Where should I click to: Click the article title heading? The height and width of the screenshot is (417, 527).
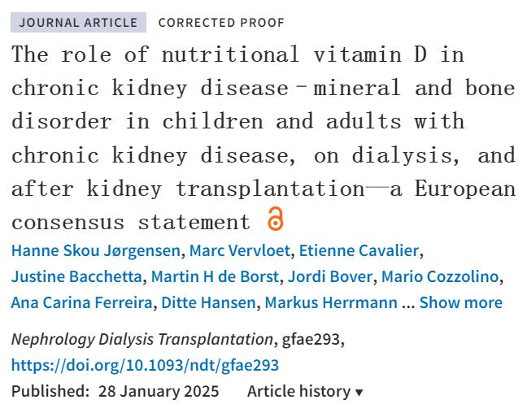[263, 138]
